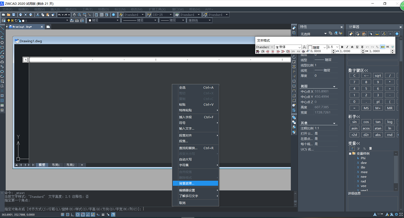Toggle bold formatting in the text editor
The width and height of the screenshot is (404, 218).
pyautogui.click(x=342, y=47)
